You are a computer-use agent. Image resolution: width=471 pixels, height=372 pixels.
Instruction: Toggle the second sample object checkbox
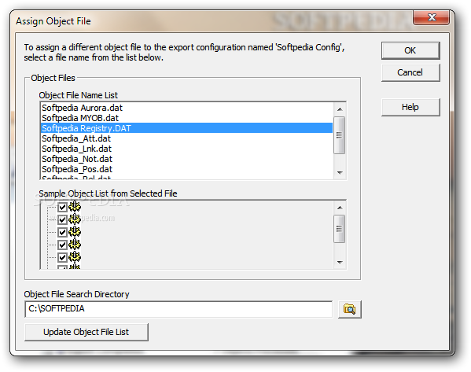[62, 220]
